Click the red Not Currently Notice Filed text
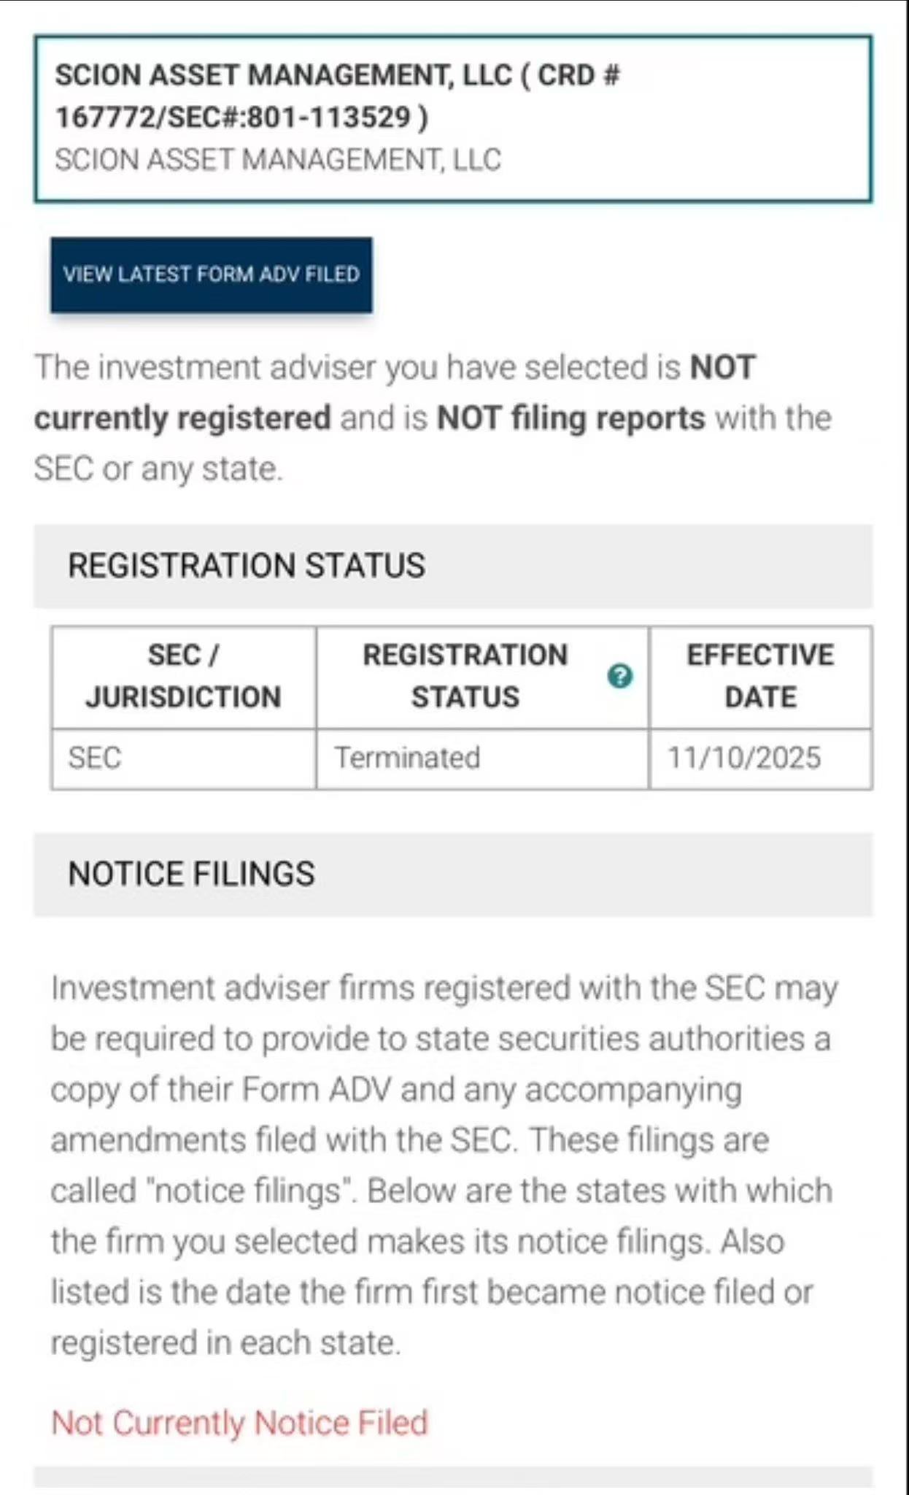This screenshot has height=1495, width=909. tap(240, 1423)
